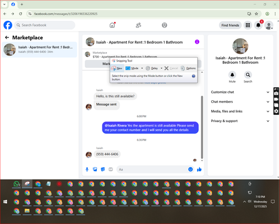Image resolution: width=280 pixels, height=224 pixels.
Task: Open the Windows notification center
Action: 273,202
